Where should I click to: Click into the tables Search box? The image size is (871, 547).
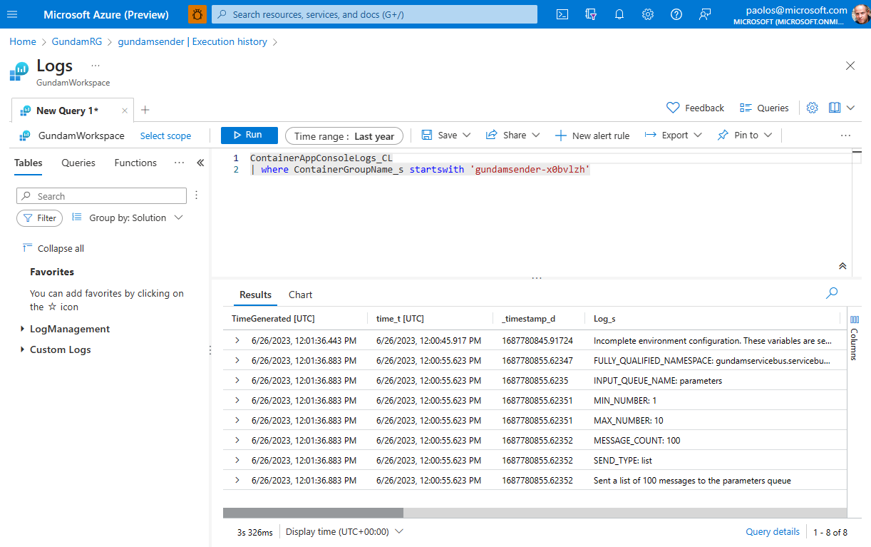point(101,196)
